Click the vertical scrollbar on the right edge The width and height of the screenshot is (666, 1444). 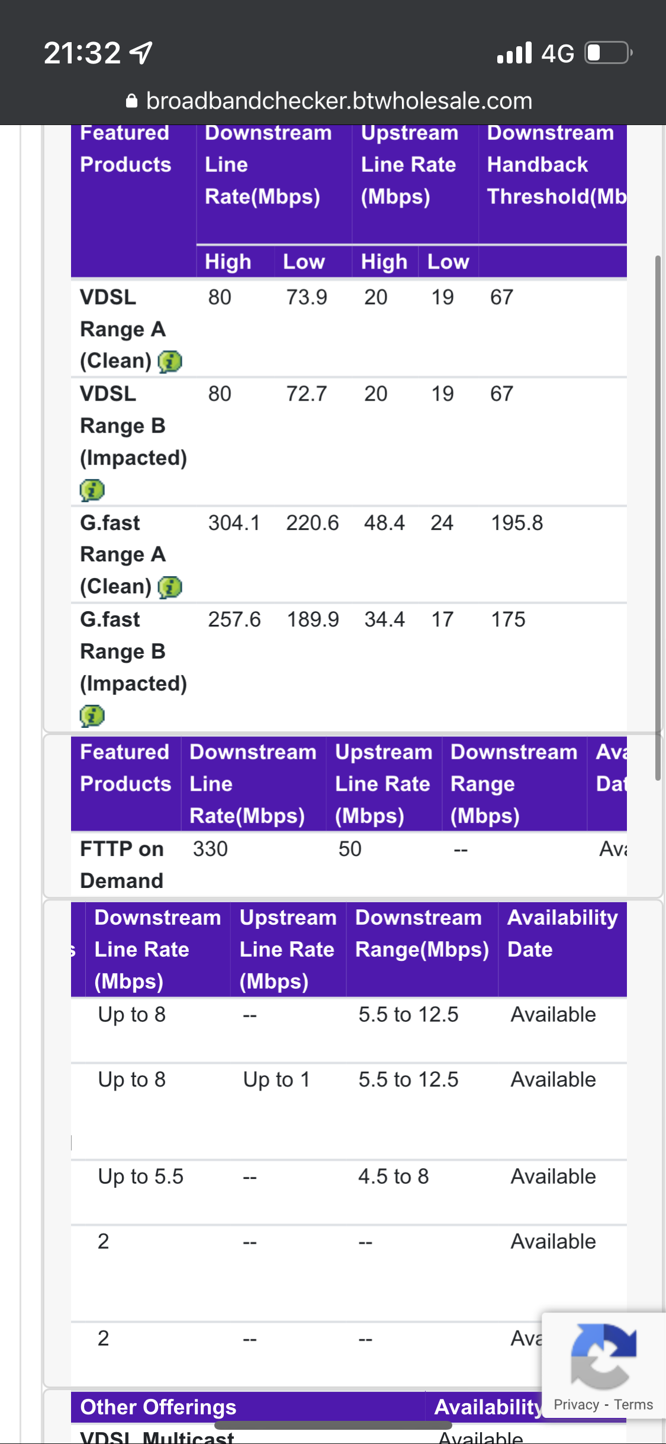(x=658, y=518)
